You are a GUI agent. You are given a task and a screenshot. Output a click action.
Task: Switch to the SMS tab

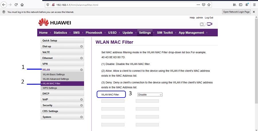click(76, 33)
